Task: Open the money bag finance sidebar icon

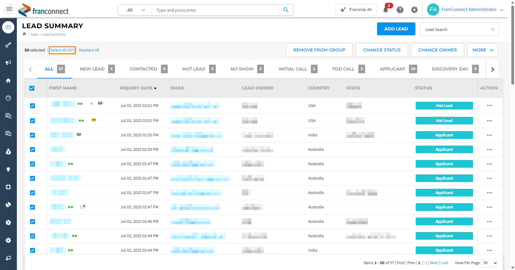Action: click(x=8, y=151)
